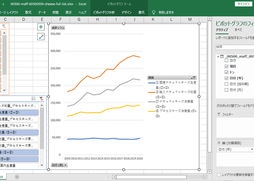Image resolution: width=254 pixels, height=181 pixels.
Task: Click the funnel icon beside フィルター
Action: pos(219,114)
